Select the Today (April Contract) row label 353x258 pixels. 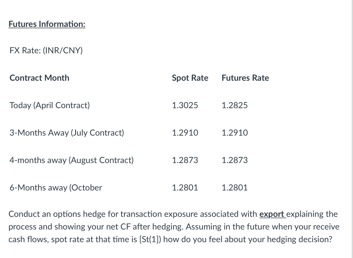(50, 105)
